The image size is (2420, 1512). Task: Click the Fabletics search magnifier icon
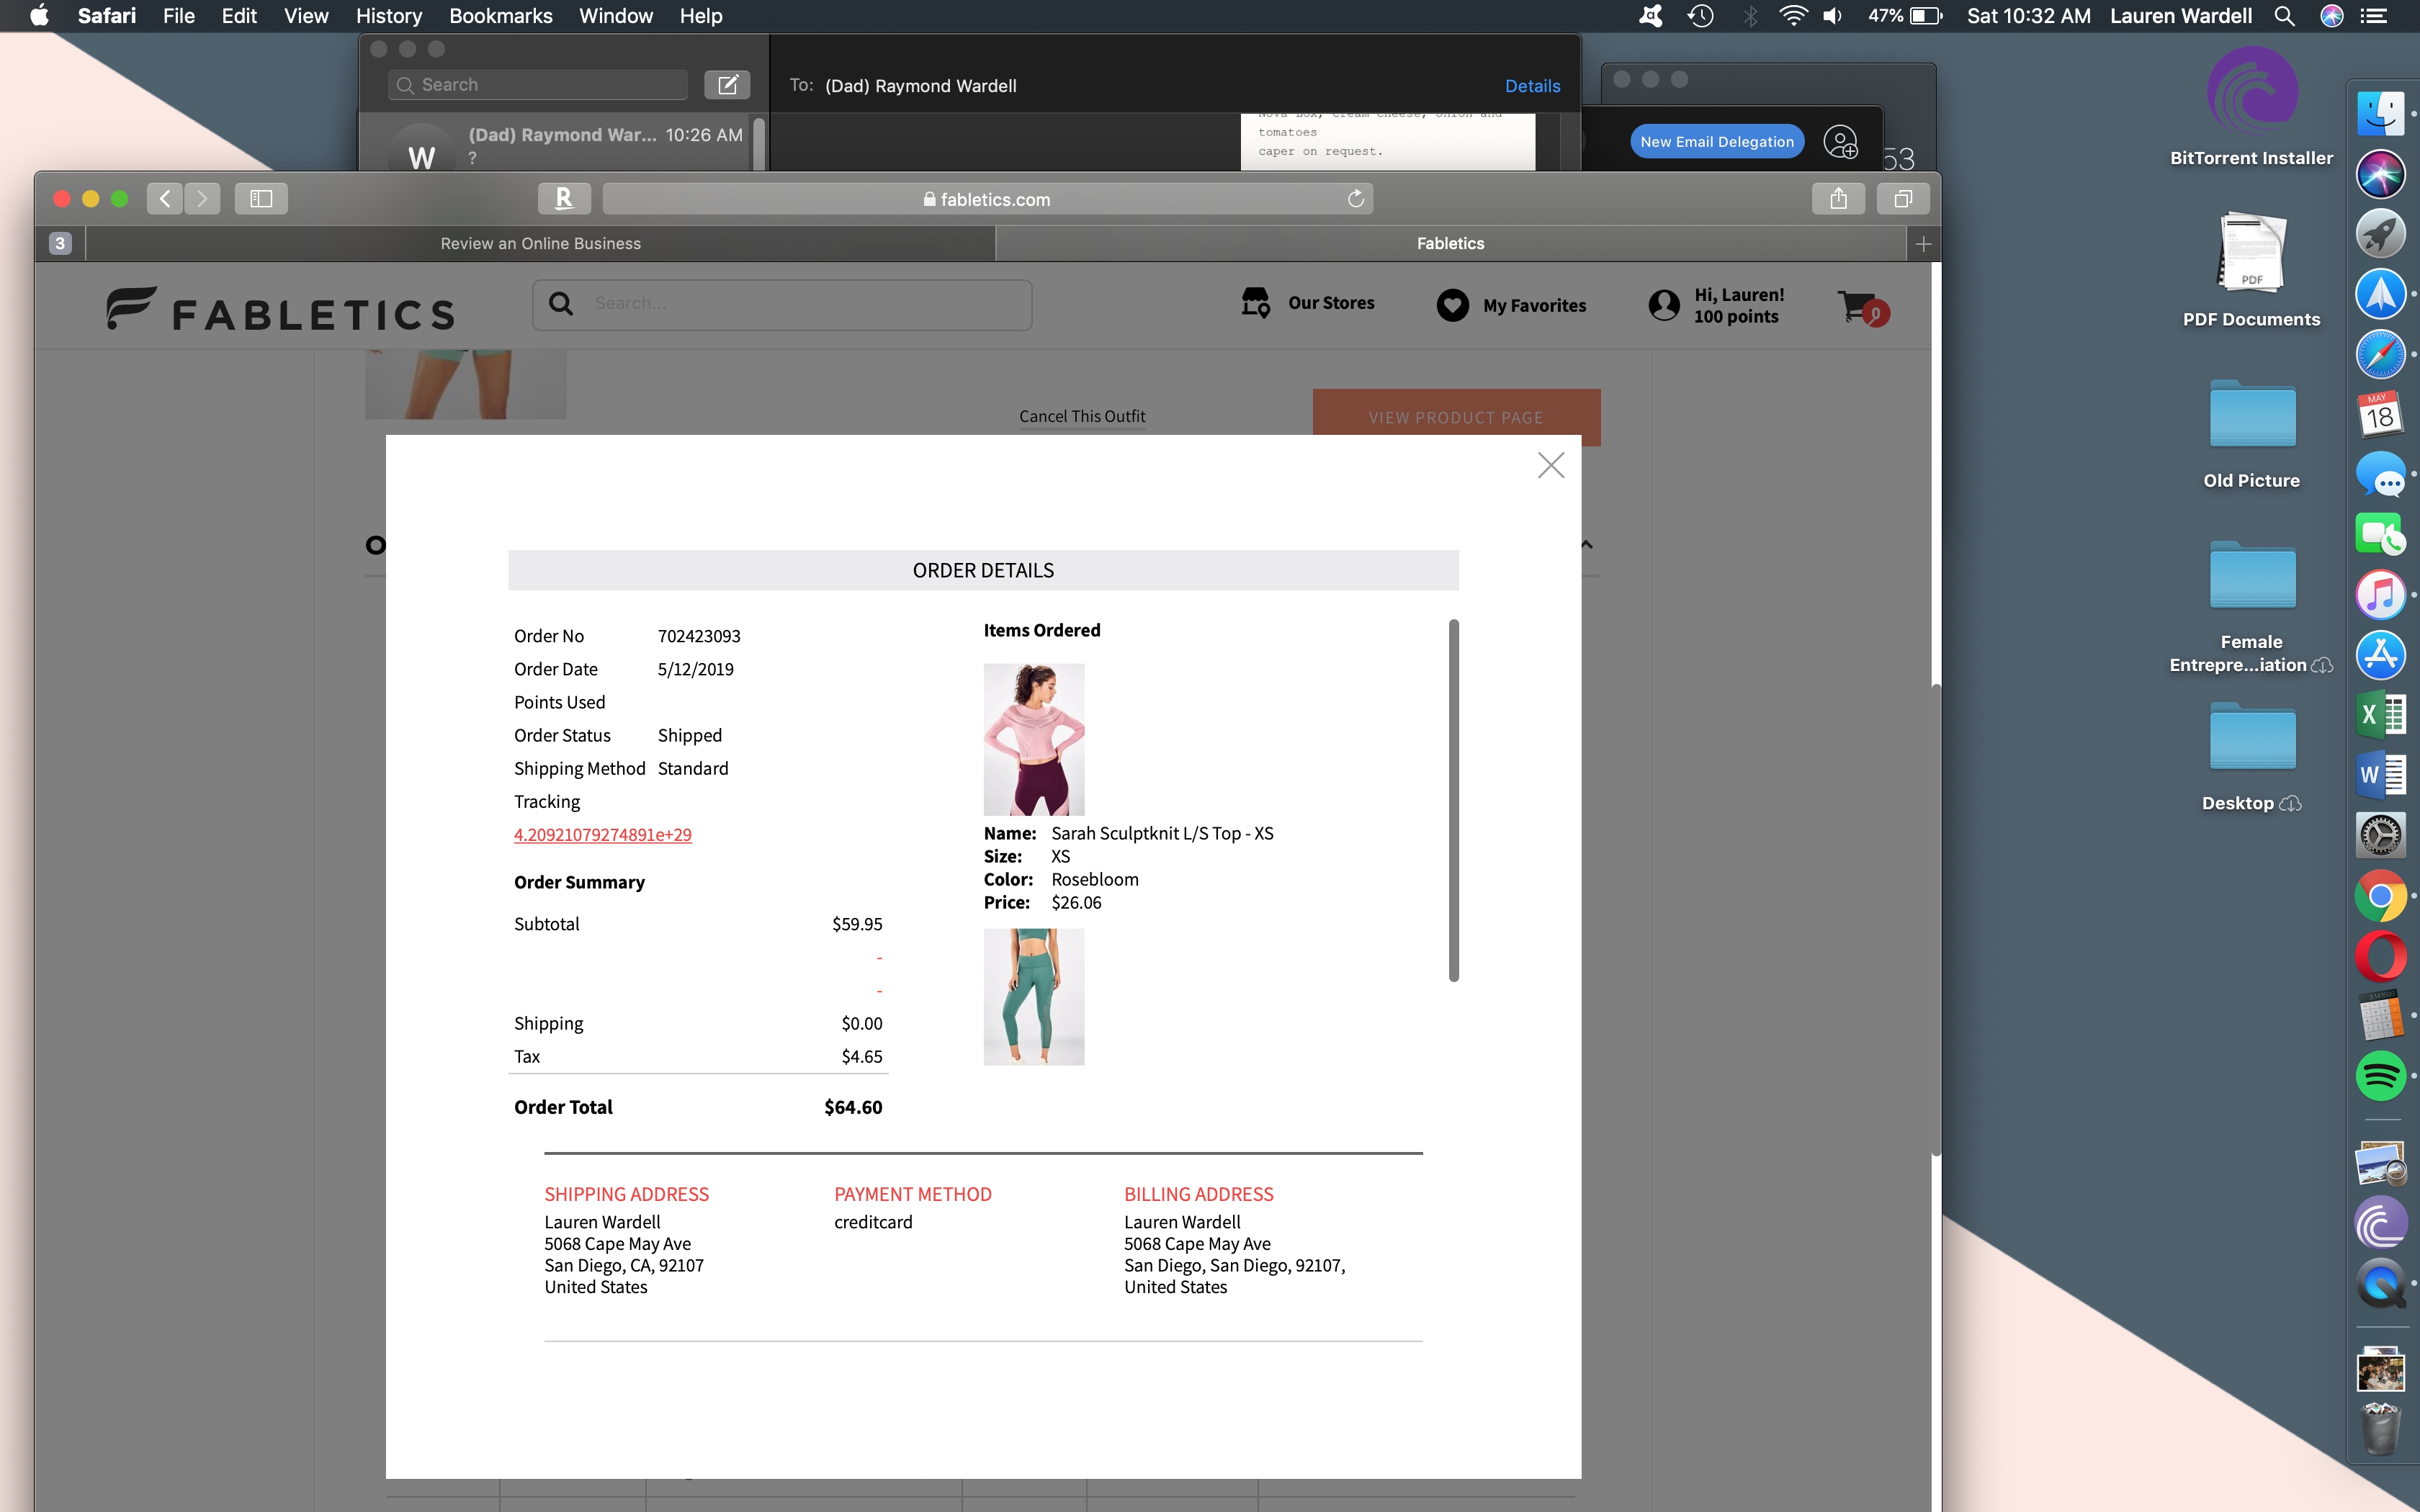click(562, 303)
